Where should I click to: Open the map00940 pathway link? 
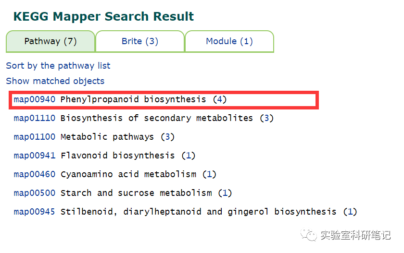point(35,99)
